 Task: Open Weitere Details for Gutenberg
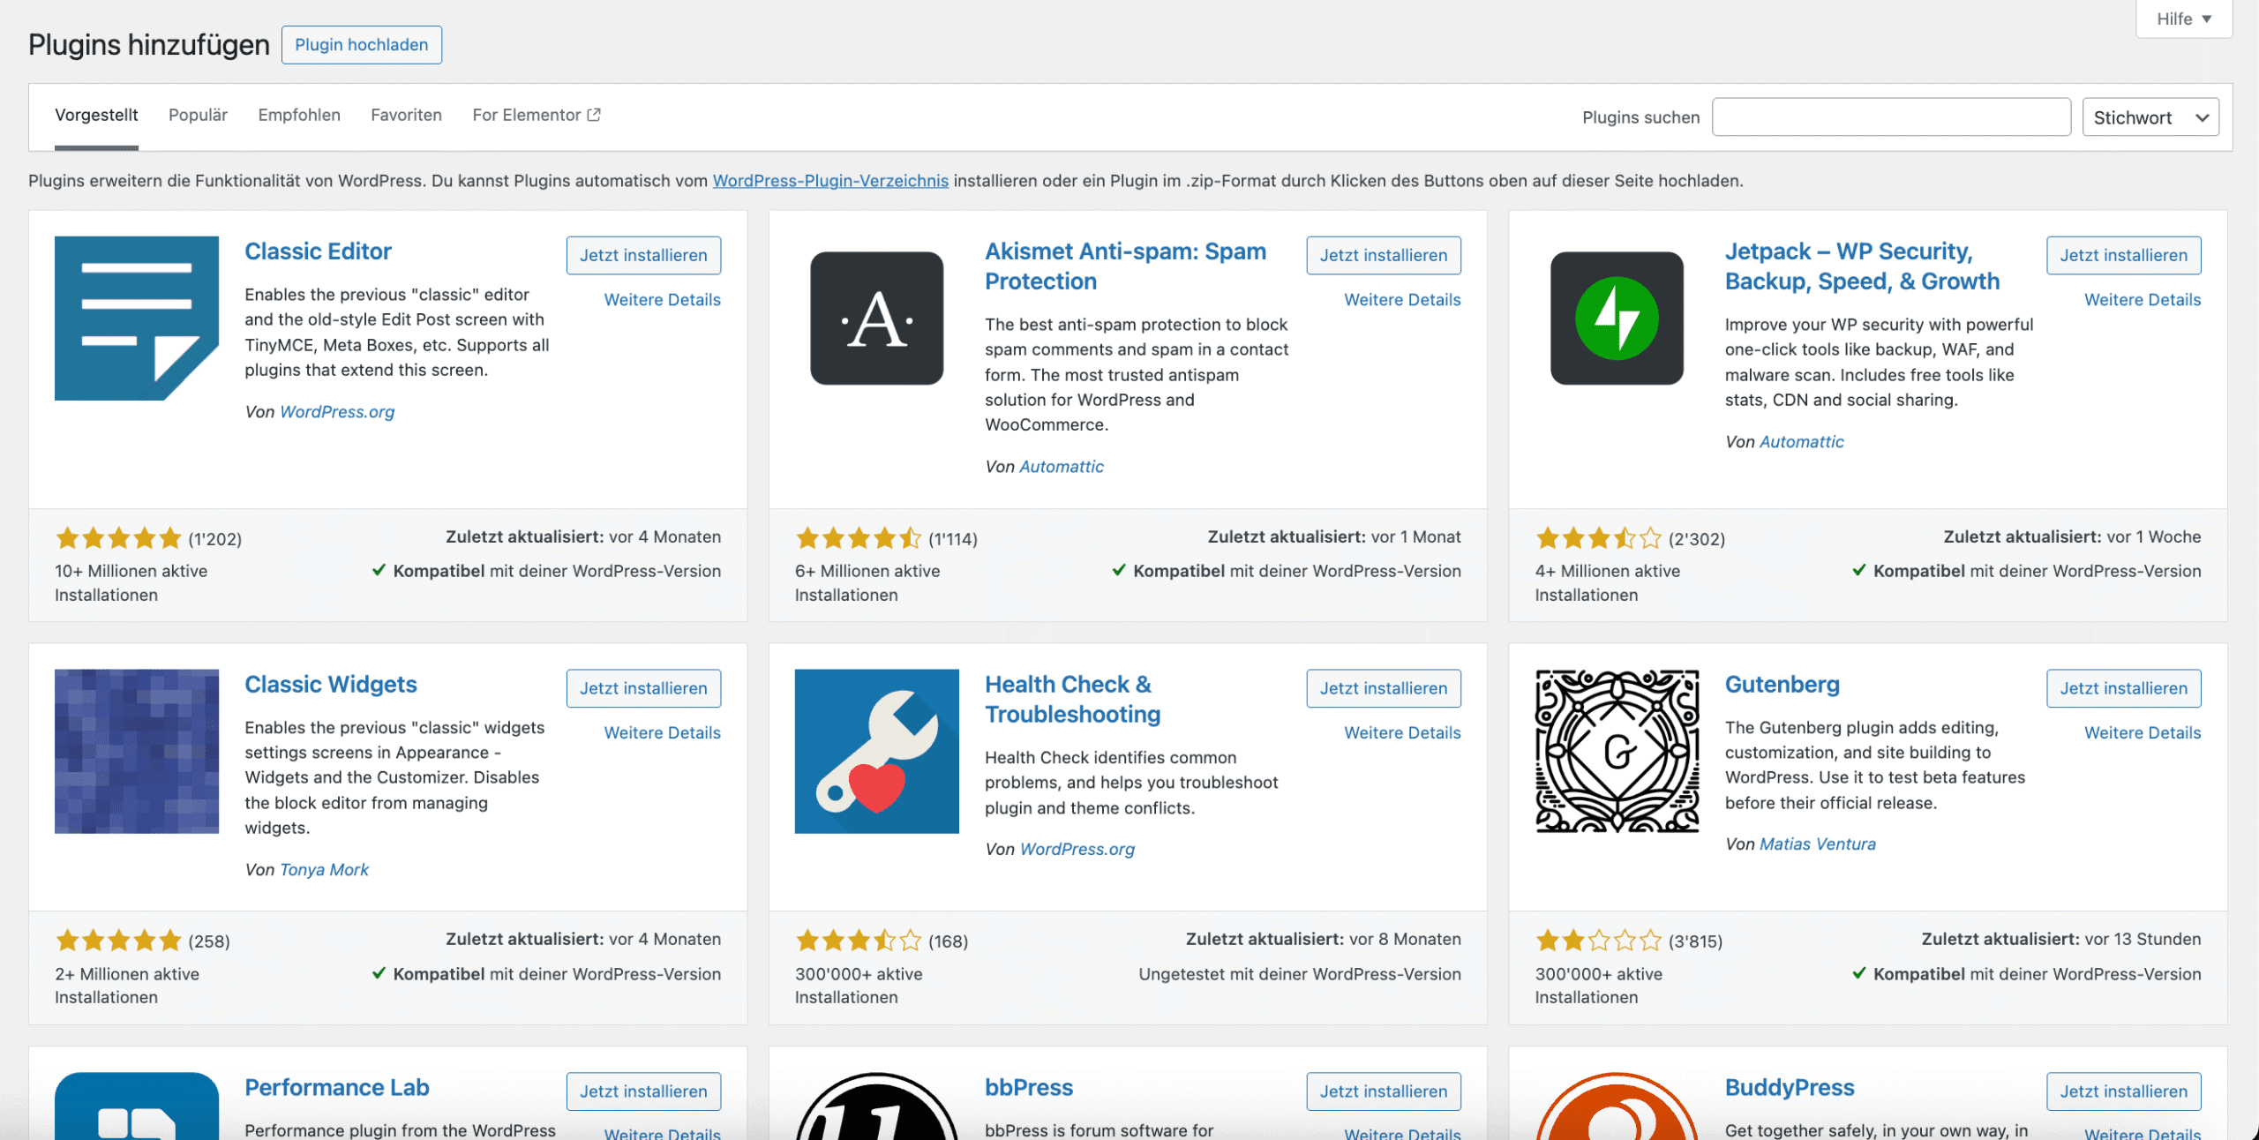(2143, 733)
